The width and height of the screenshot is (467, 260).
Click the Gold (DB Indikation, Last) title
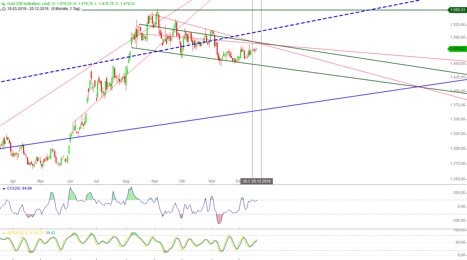point(29,4)
